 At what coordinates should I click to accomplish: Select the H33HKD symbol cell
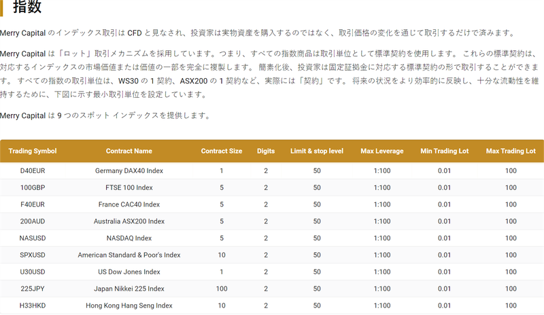(33, 305)
